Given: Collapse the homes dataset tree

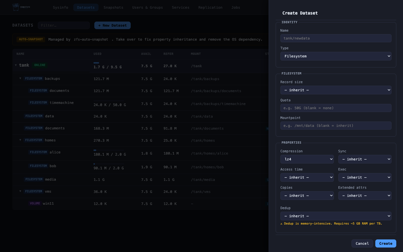Looking at the screenshot, I should point(20,140).
